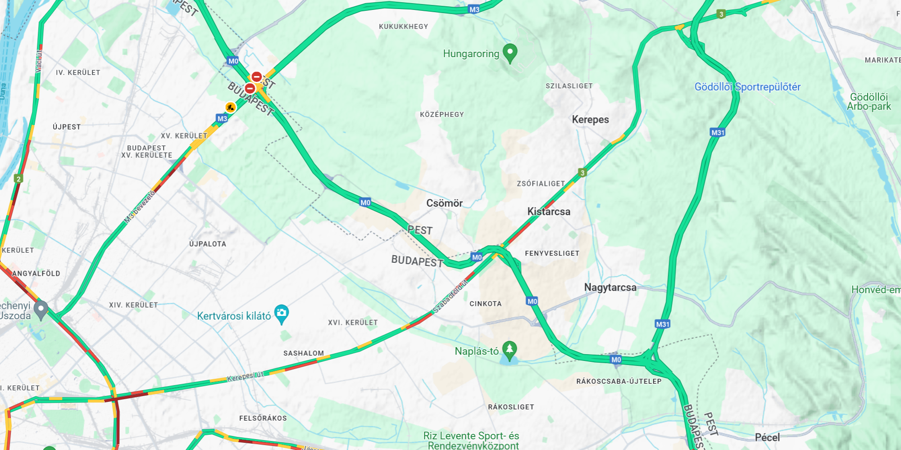Click the green route 2 shield

18,179
